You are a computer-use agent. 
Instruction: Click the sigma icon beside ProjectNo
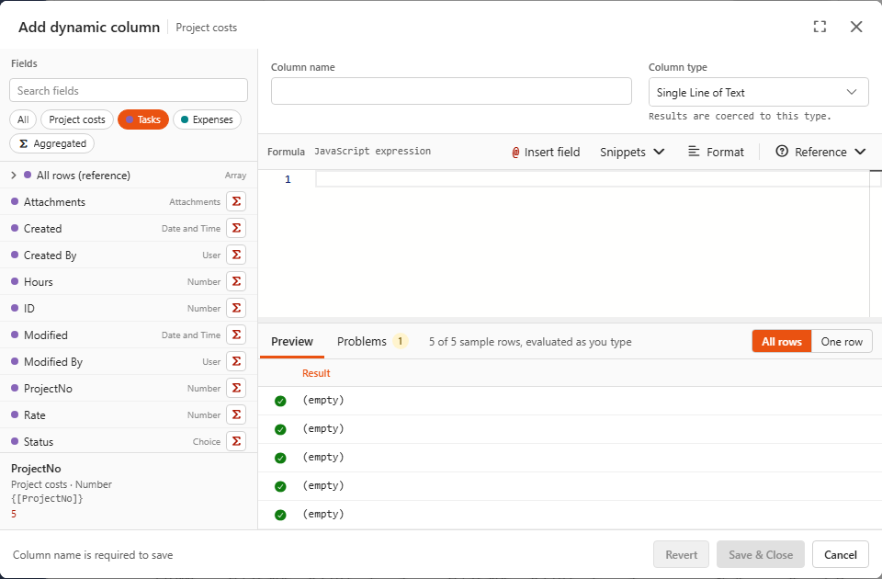click(236, 388)
